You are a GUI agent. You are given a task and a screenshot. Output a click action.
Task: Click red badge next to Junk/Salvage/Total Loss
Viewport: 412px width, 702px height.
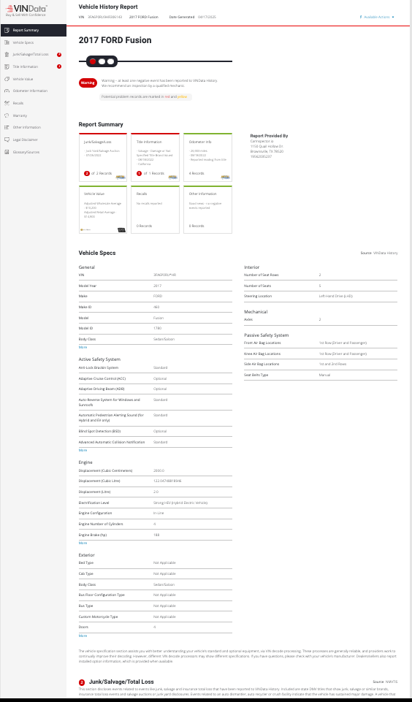click(59, 55)
